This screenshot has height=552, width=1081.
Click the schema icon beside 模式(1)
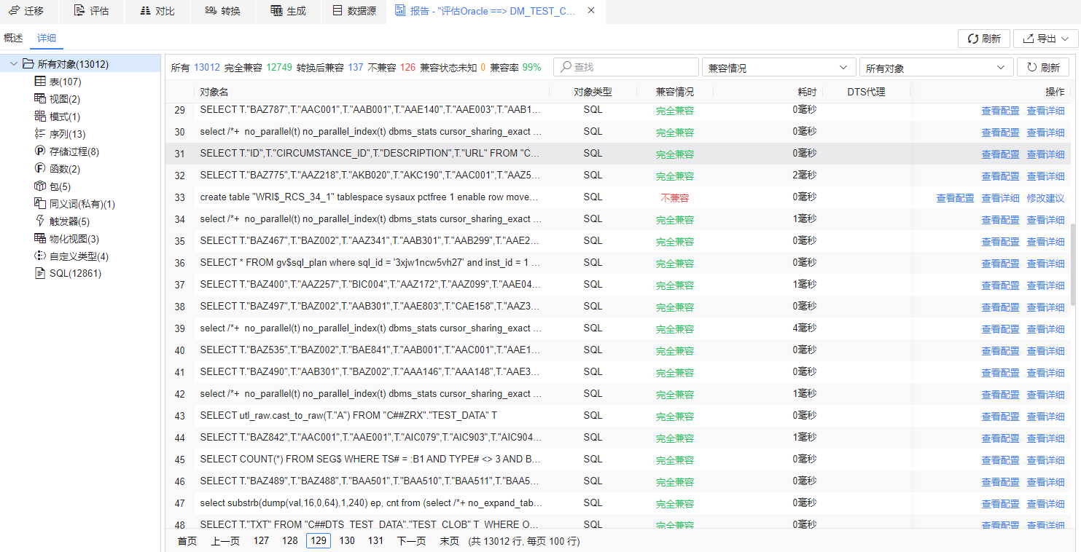(40, 117)
